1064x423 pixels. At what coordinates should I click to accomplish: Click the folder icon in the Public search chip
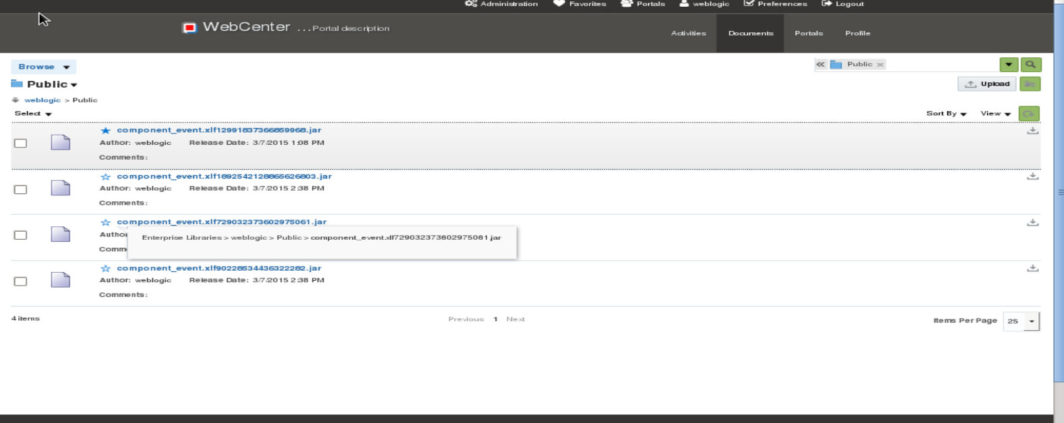pos(836,65)
